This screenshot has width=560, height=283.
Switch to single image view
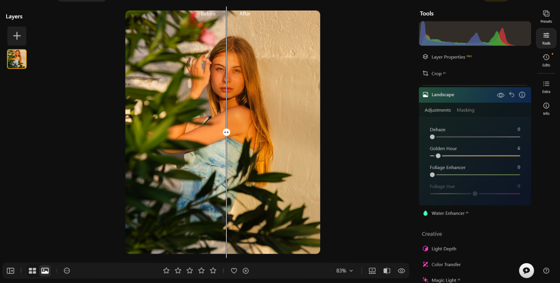point(45,271)
